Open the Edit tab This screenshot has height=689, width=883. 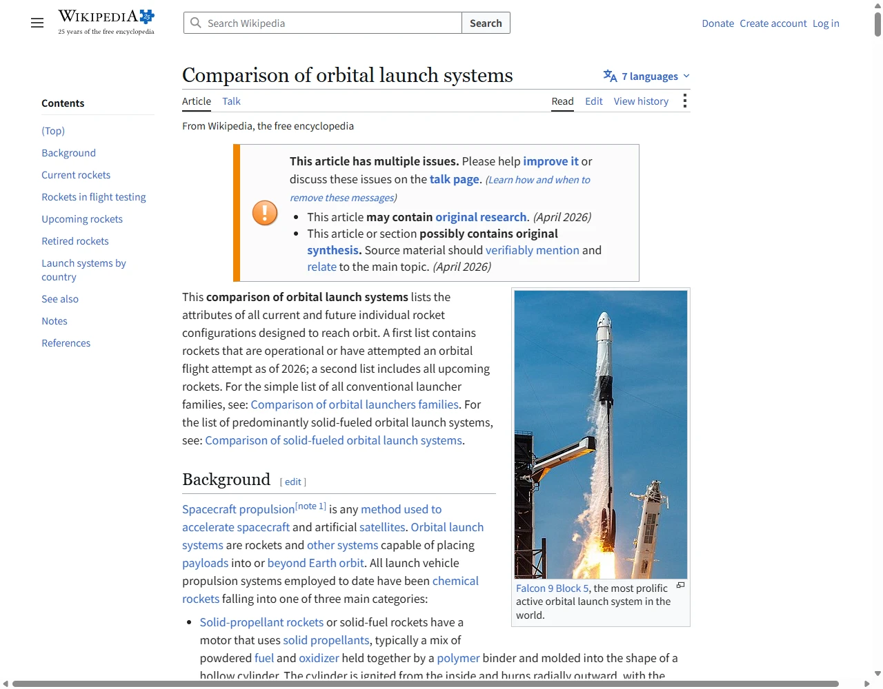(594, 101)
